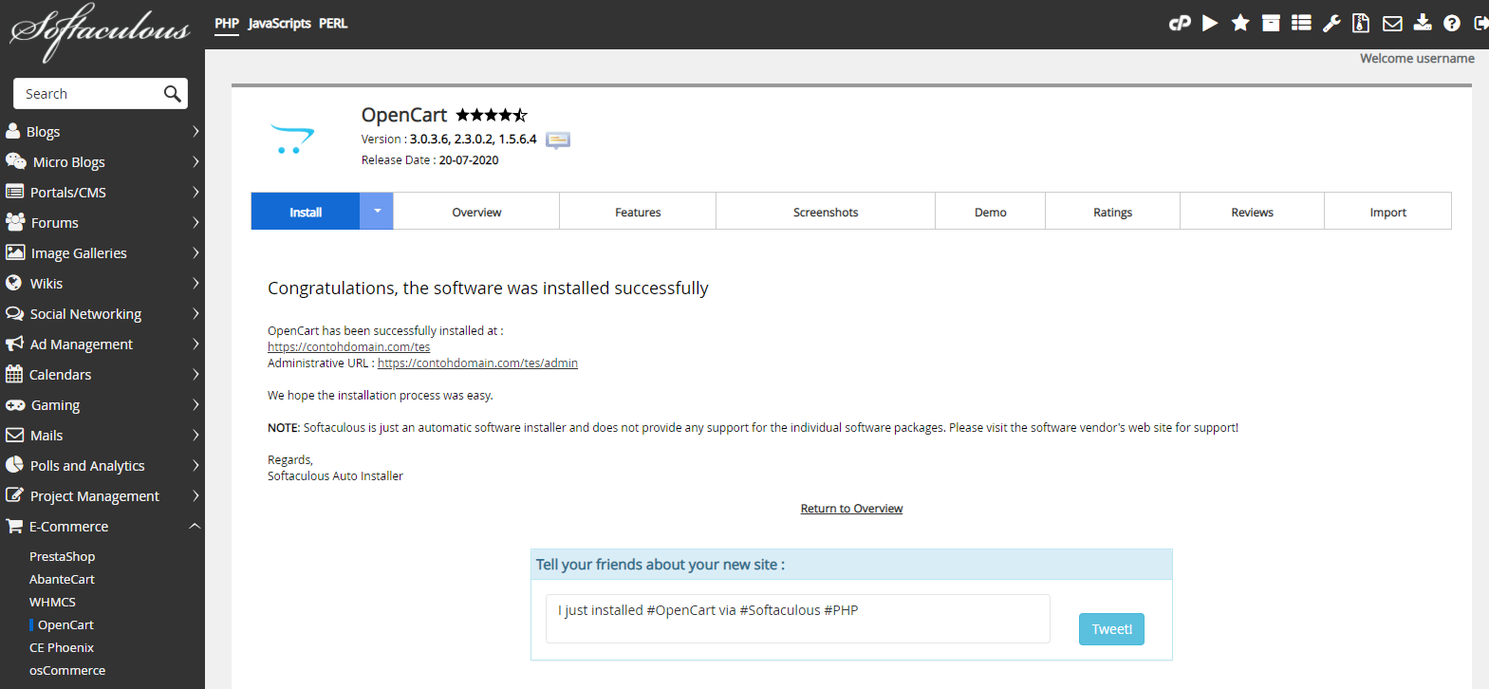Click the Calendars icon
This screenshot has width=1489, height=689.
[x=14, y=374]
